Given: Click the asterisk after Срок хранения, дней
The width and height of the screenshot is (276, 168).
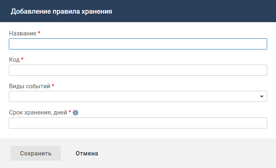Looking at the screenshot, I should [70, 112].
